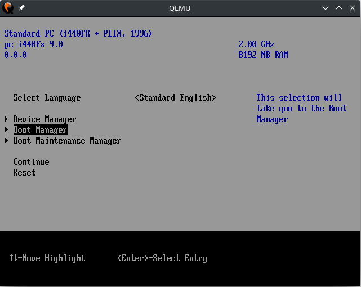The width and height of the screenshot is (361, 287).
Task: Choose Continue to proceed booting
Action: pos(31,162)
